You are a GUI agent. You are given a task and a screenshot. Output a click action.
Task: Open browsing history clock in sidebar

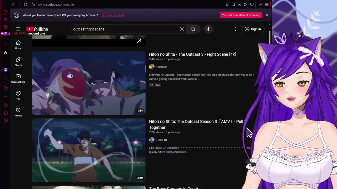tap(6, 106)
